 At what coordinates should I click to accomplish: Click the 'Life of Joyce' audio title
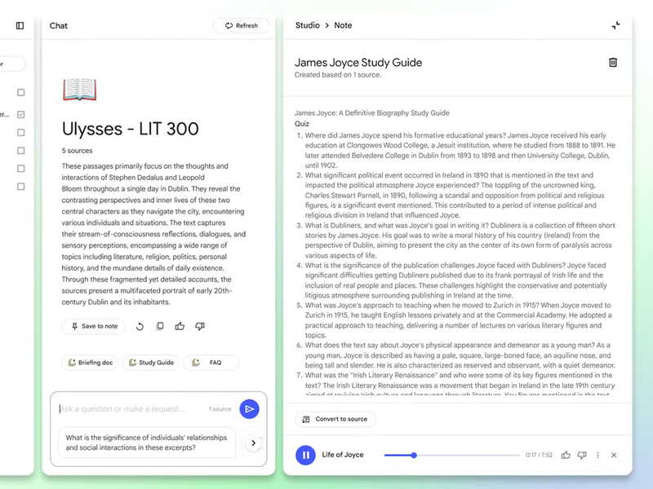click(342, 455)
